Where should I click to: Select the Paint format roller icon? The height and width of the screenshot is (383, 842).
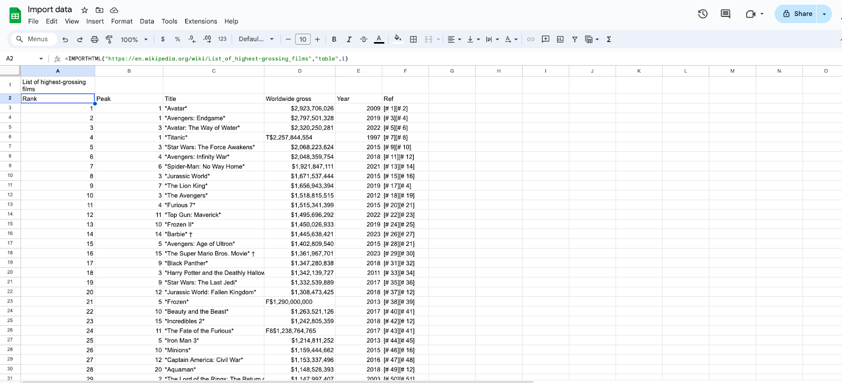tap(109, 39)
